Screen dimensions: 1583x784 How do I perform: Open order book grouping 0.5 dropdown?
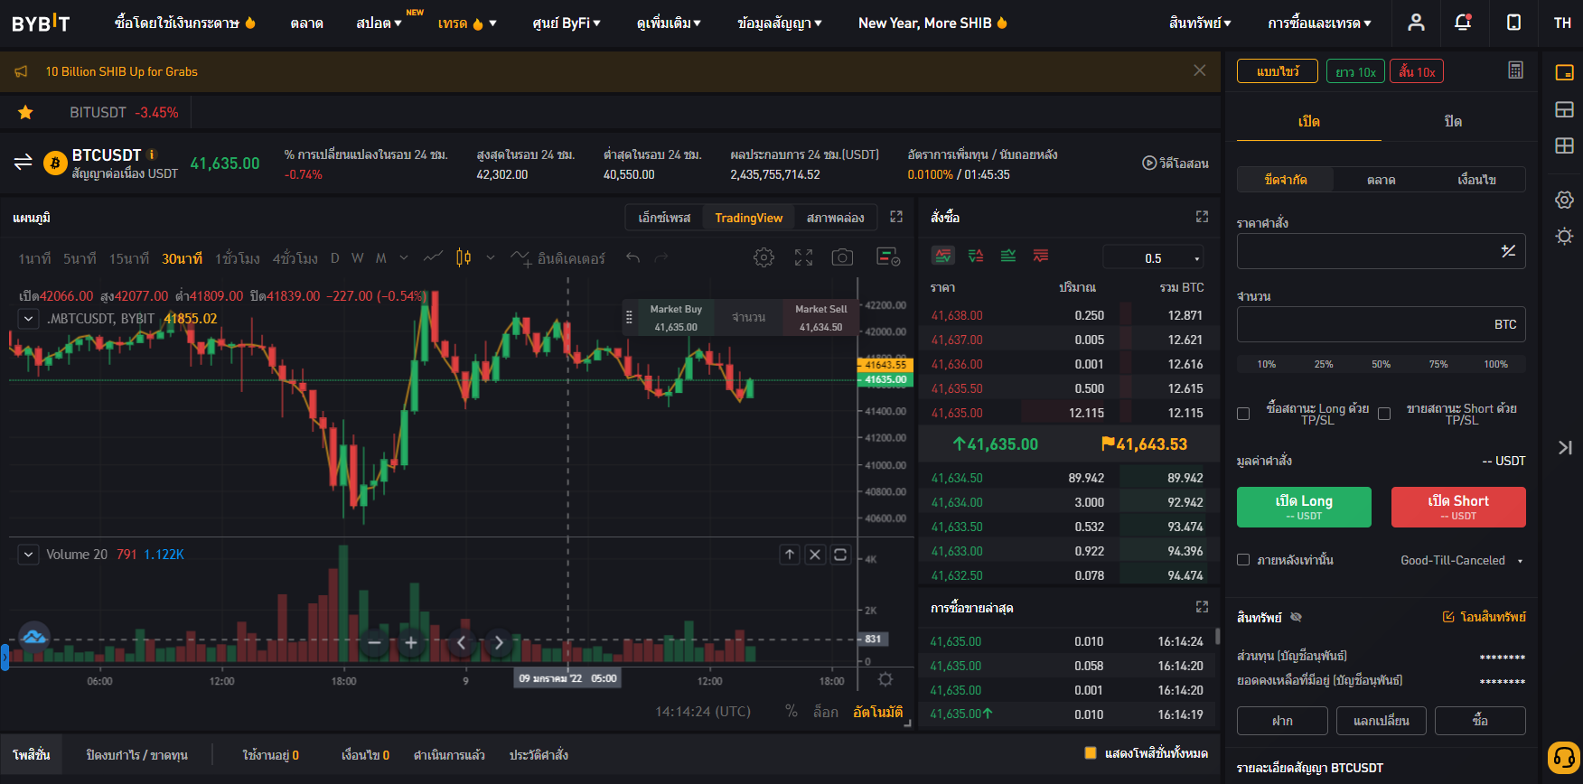1154,258
